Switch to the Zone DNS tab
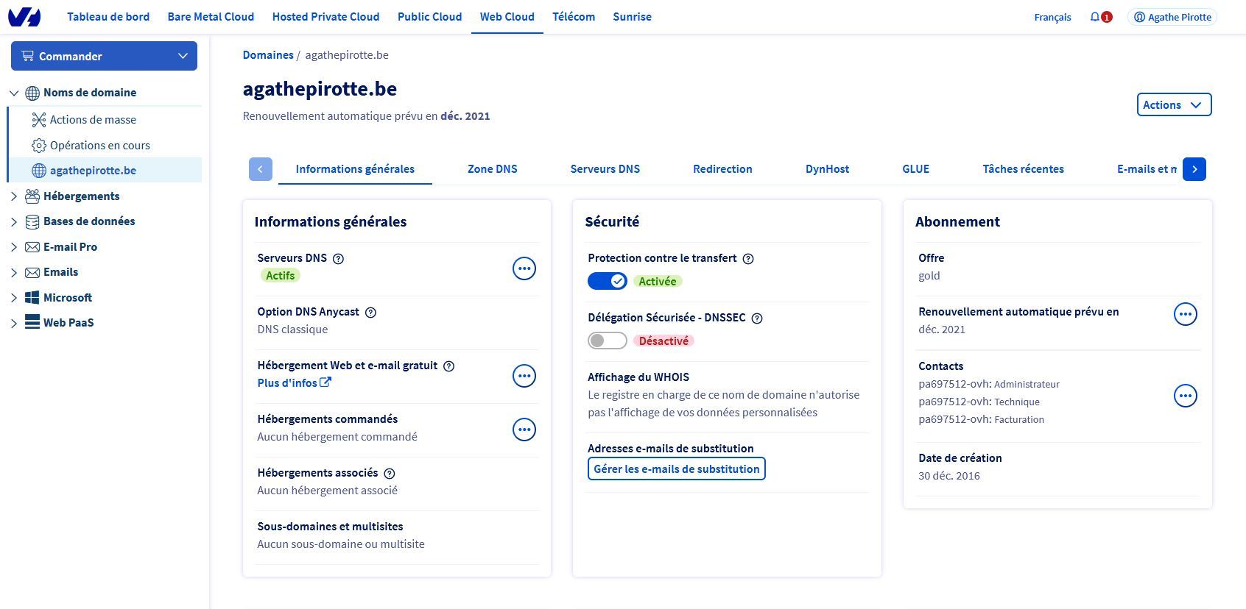Image resolution: width=1246 pixels, height=609 pixels. [x=492, y=169]
